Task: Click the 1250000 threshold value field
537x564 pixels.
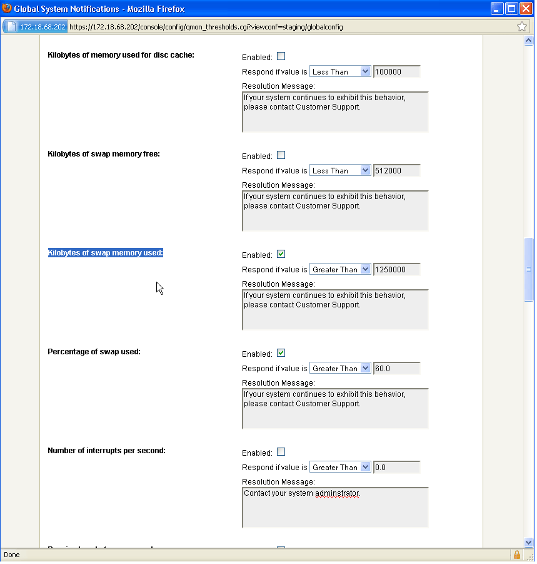Action: tap(398, 270)
